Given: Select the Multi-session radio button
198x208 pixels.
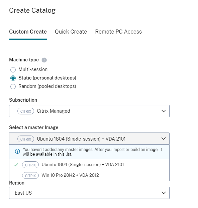Looking at the screenshot, I should (x=13, y=70).
